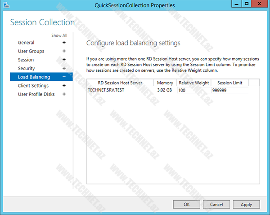The height and width of the screenshot is (215, 270).
Task: Edit the Session Limit value 999999
Action: (229, 90)
